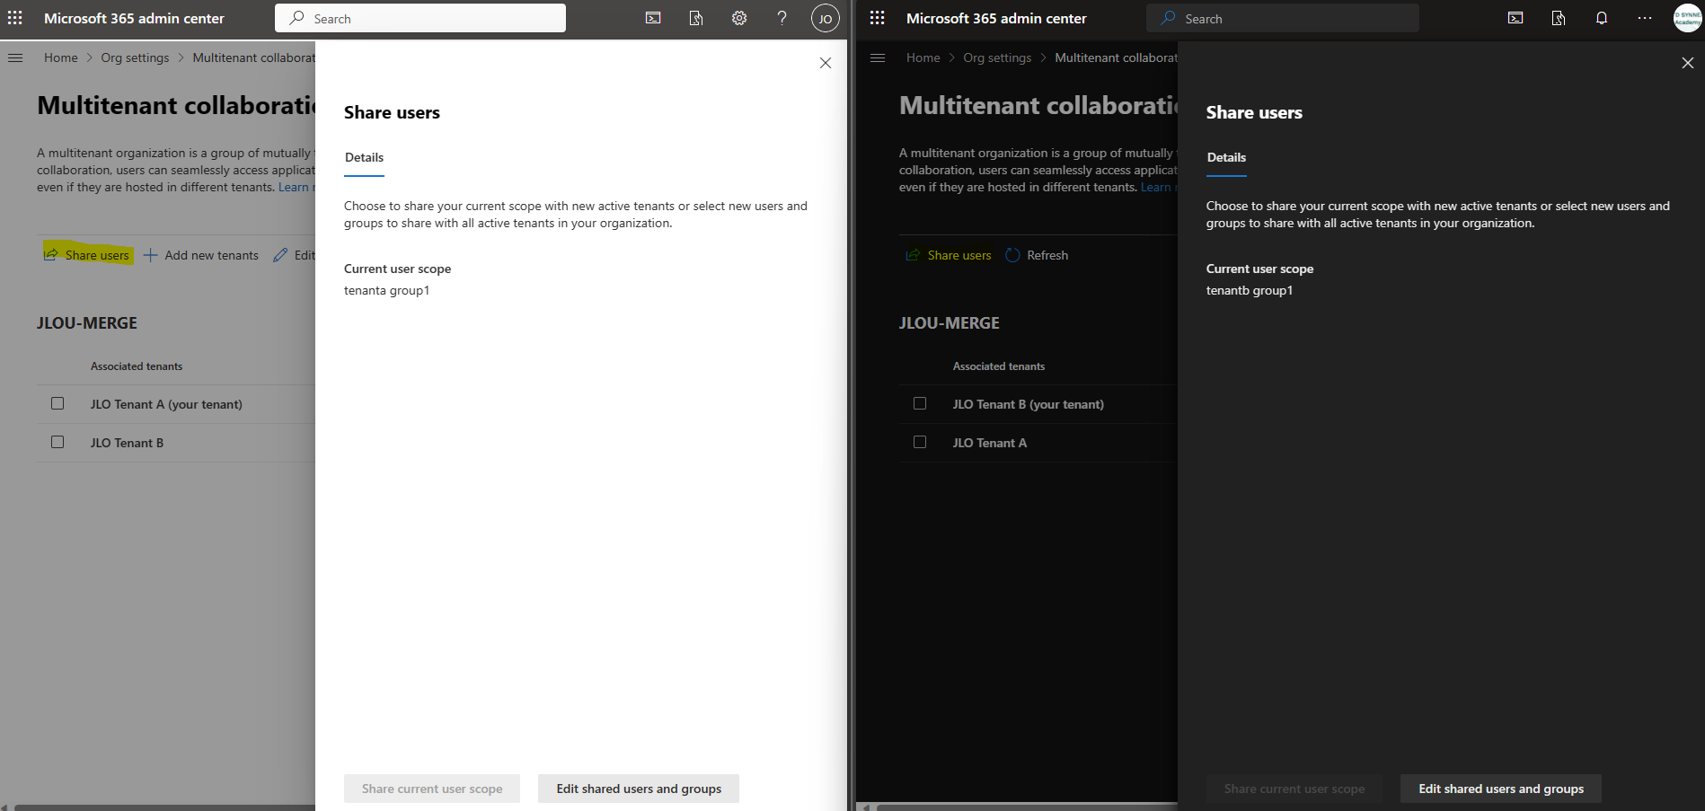
Task: Click the document download icon in right header
Action: tap(1559, 18)
